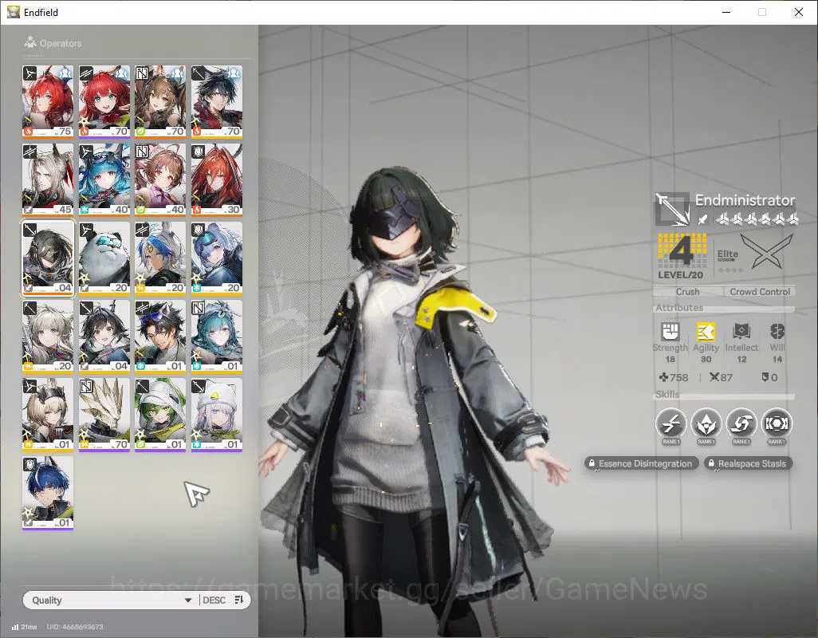Select the red-haired operator card at level 75

coord(48,102)
